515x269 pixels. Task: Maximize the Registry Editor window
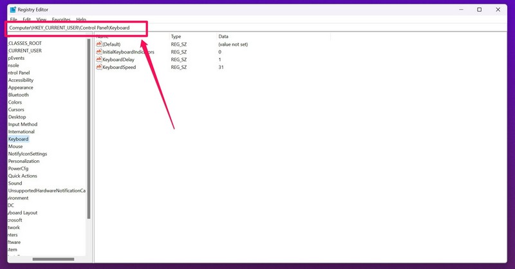pyautogui.click(x=479, y=10)
